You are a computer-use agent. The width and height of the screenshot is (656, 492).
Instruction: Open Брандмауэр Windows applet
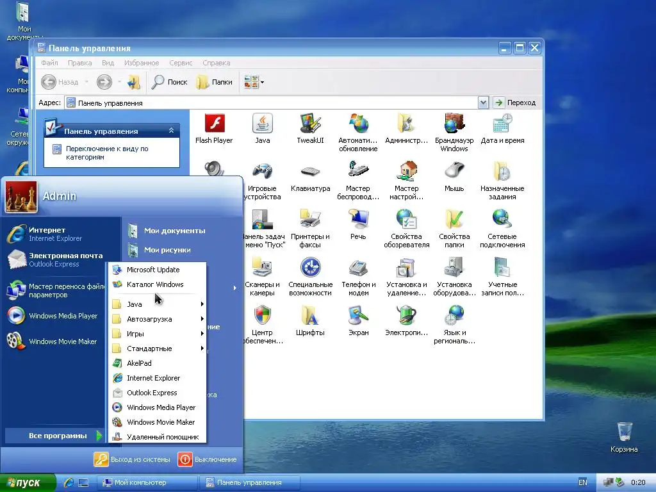(454, 132)
